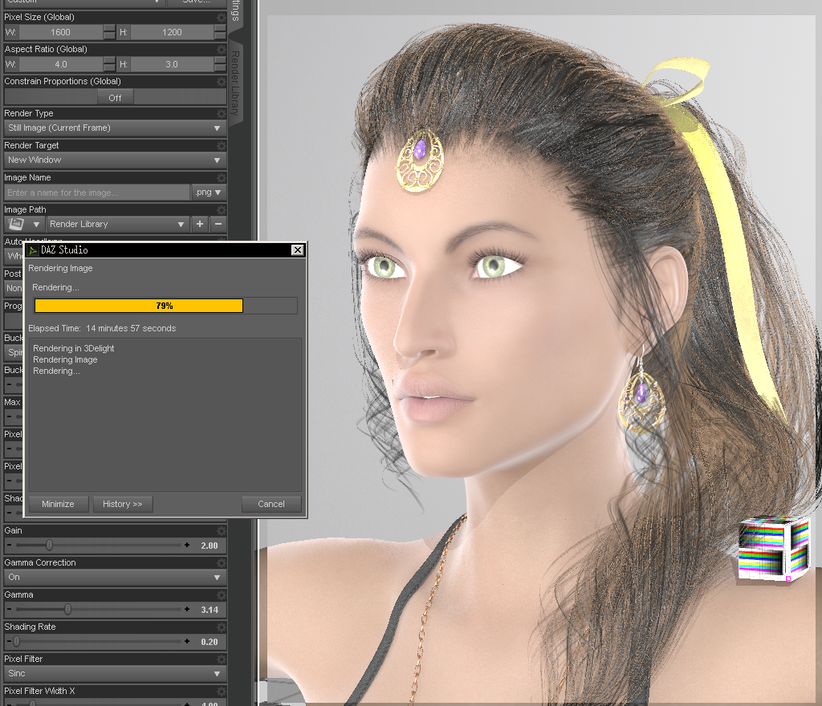Click the Aspect Ratio height stepper
The image size is (822, 706).
(220, 64)
